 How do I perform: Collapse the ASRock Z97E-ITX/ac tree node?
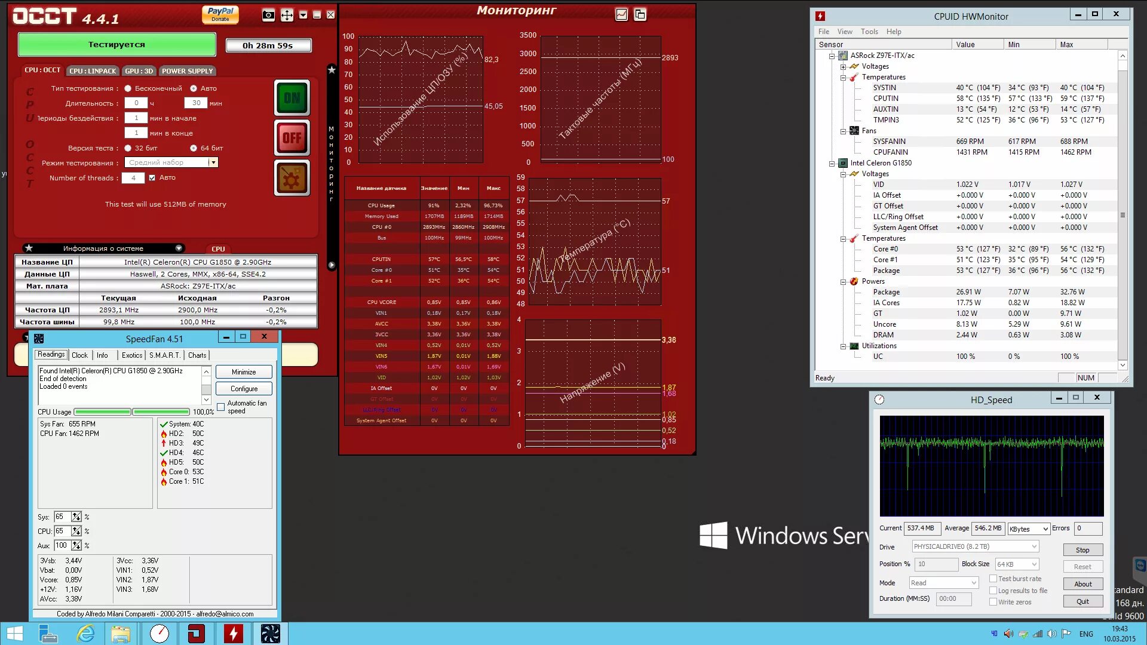tap(832, 56)
